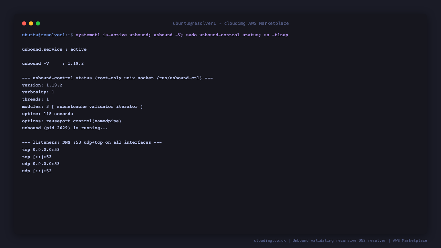Click 'unbound (pid 2629) is running...'
This screenshot has height=248, width=441.
tap(65, 128)
